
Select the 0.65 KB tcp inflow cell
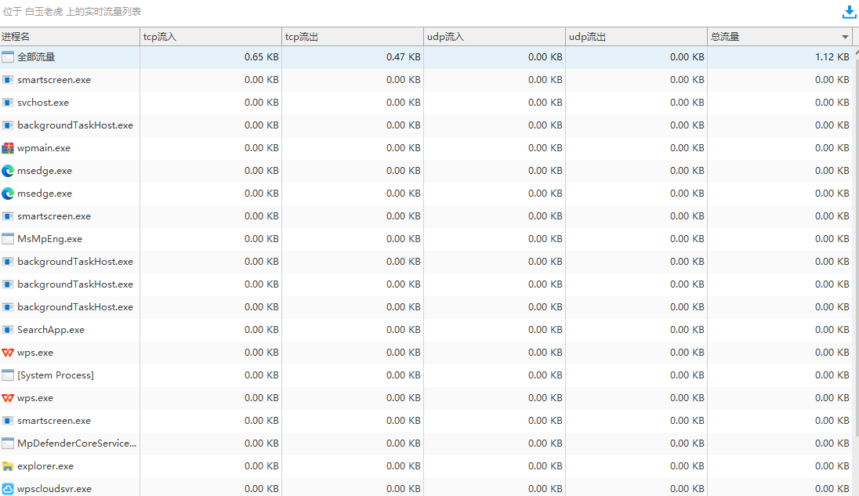pyautogui.click(x=261, y=57)
